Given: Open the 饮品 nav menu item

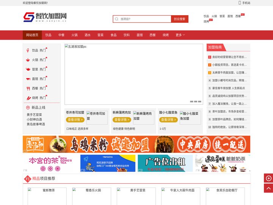Looking at the screenshot, I should click(48, 35).
